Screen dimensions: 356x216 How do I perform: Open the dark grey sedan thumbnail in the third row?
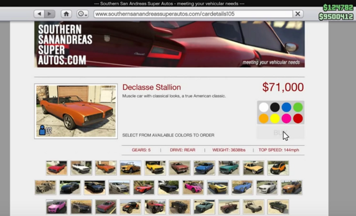click(x=81, y=207)
